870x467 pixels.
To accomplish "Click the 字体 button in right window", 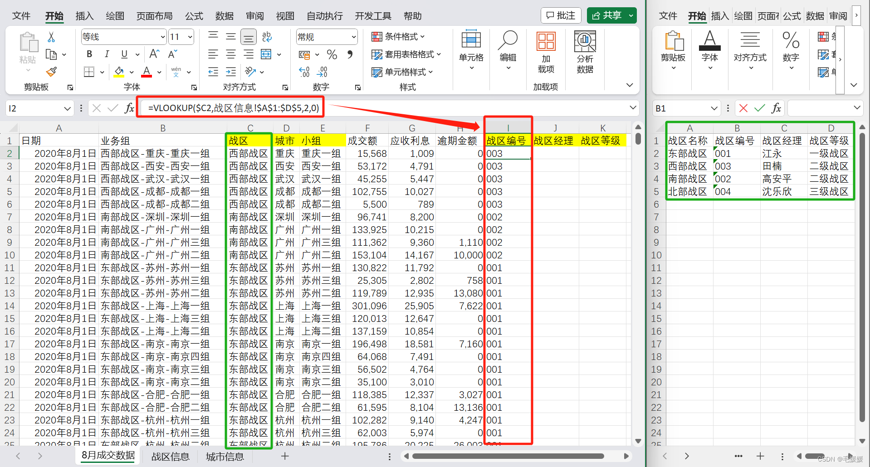I will [x=710, y=50].
